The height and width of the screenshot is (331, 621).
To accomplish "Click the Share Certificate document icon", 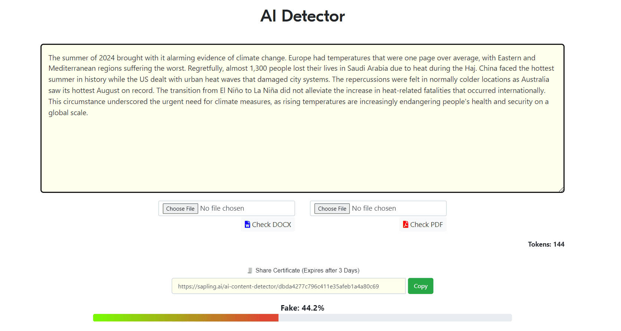I will tap(250, 271).
